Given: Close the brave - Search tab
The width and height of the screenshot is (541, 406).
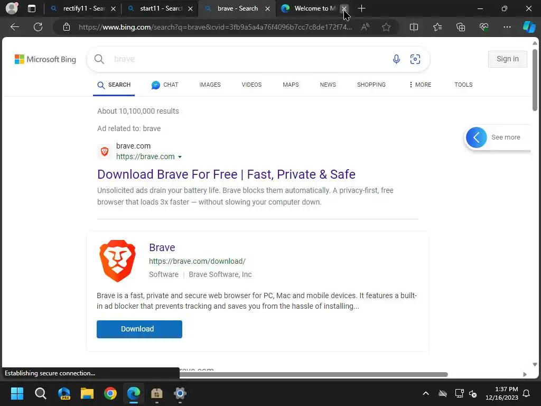Looking at the screenshot, I should 267,8.
